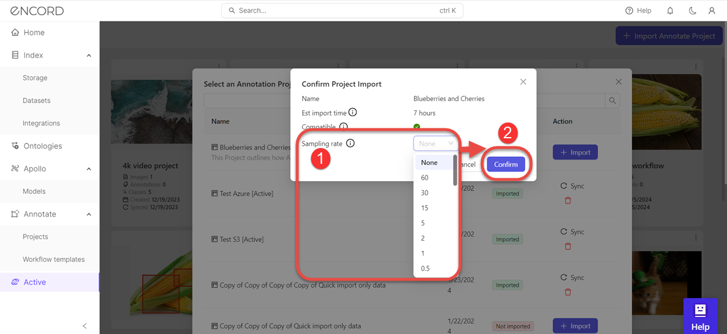Sync the Copy of Copy of Copy project

point(572,277)
